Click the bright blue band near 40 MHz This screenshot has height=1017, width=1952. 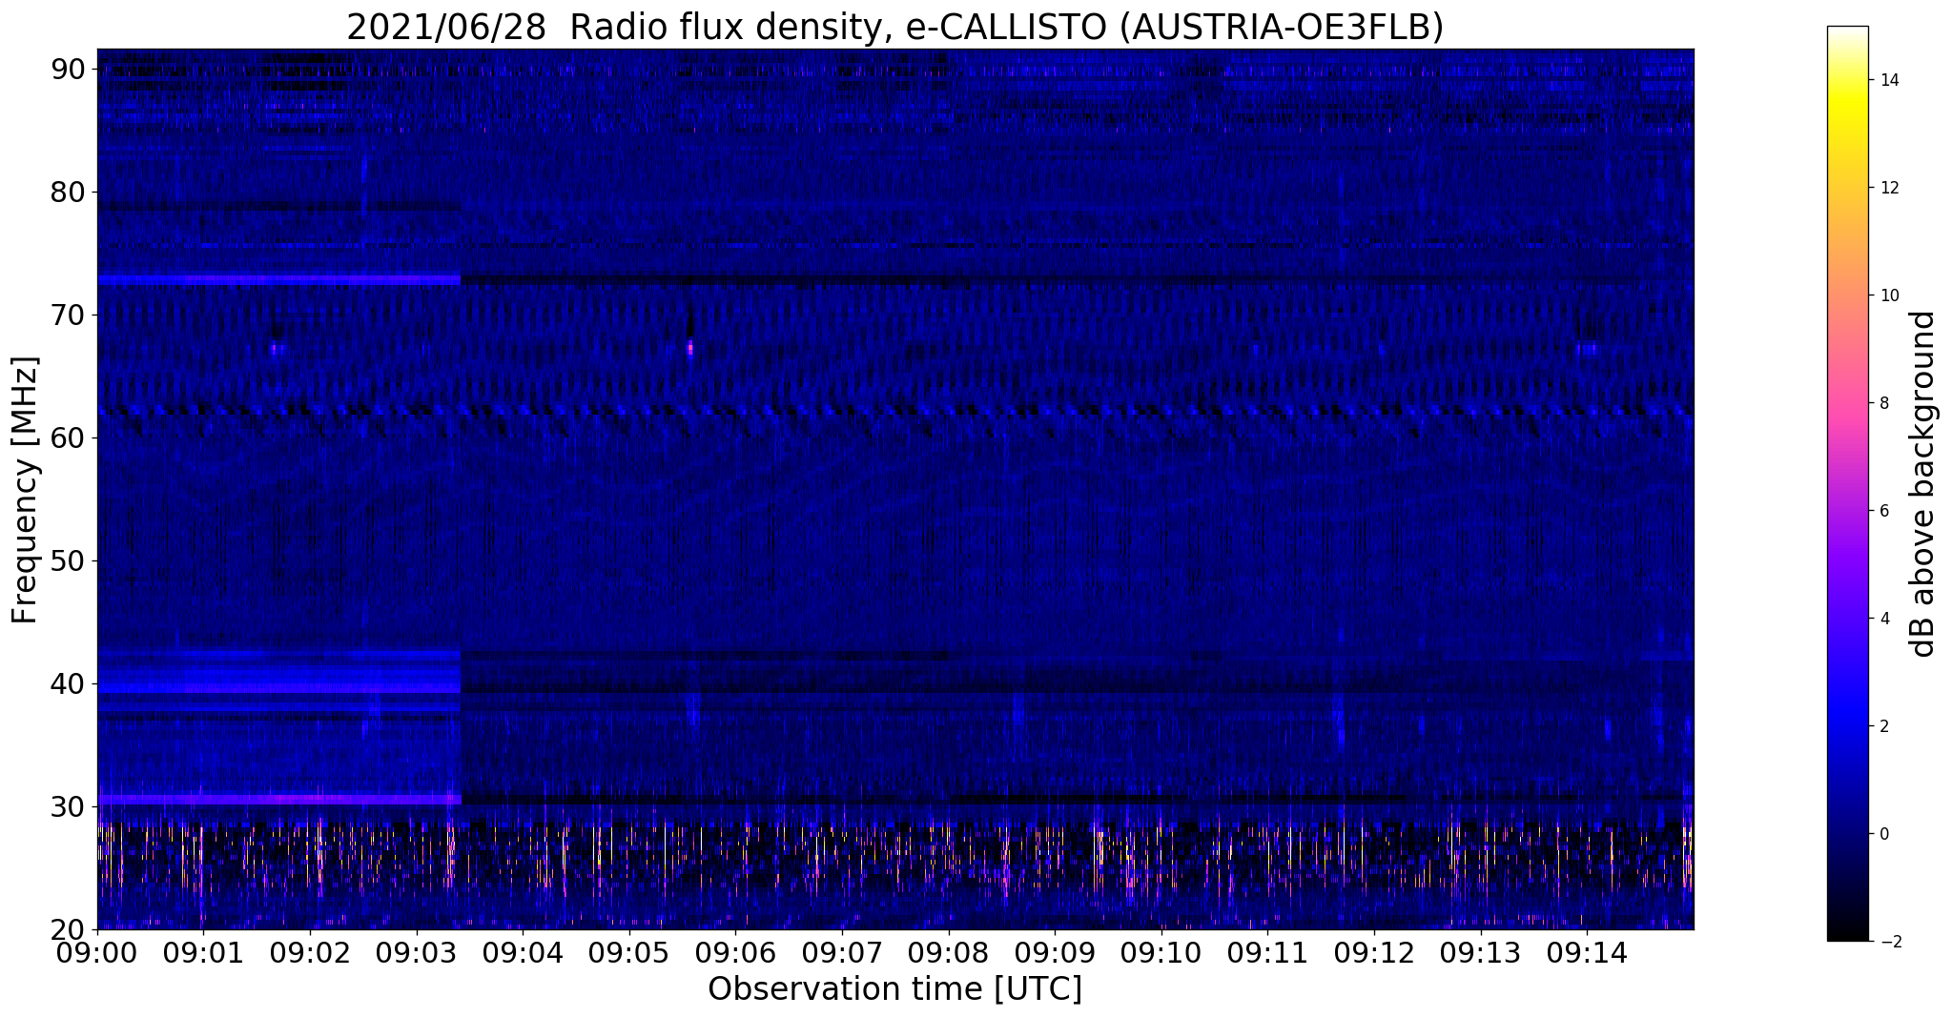(277, 685)
